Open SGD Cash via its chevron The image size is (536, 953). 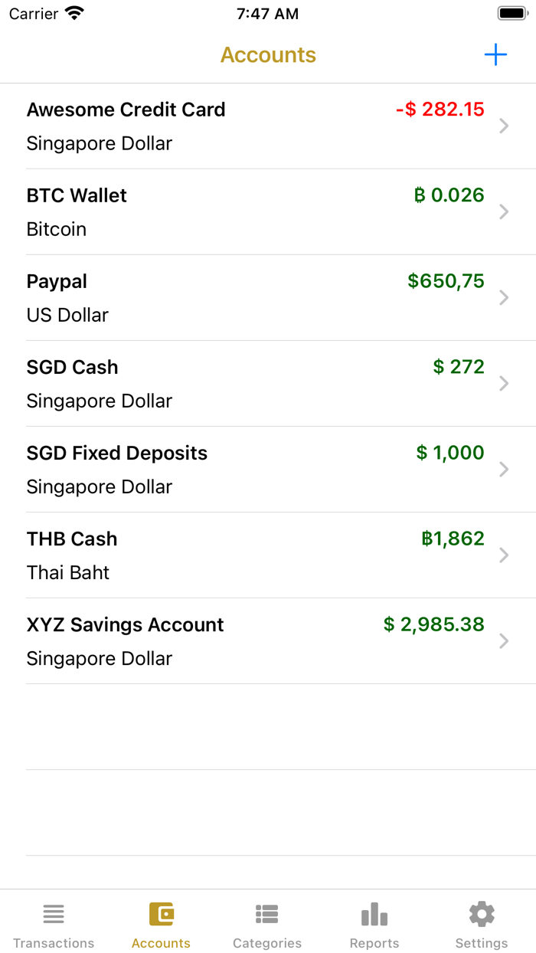pyautogui.click(x=504, y=384)
